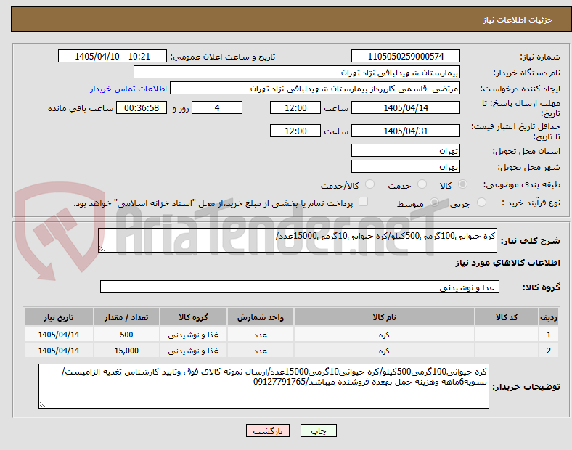Click the واحد شمارش column header

click(x=261, y=317)
